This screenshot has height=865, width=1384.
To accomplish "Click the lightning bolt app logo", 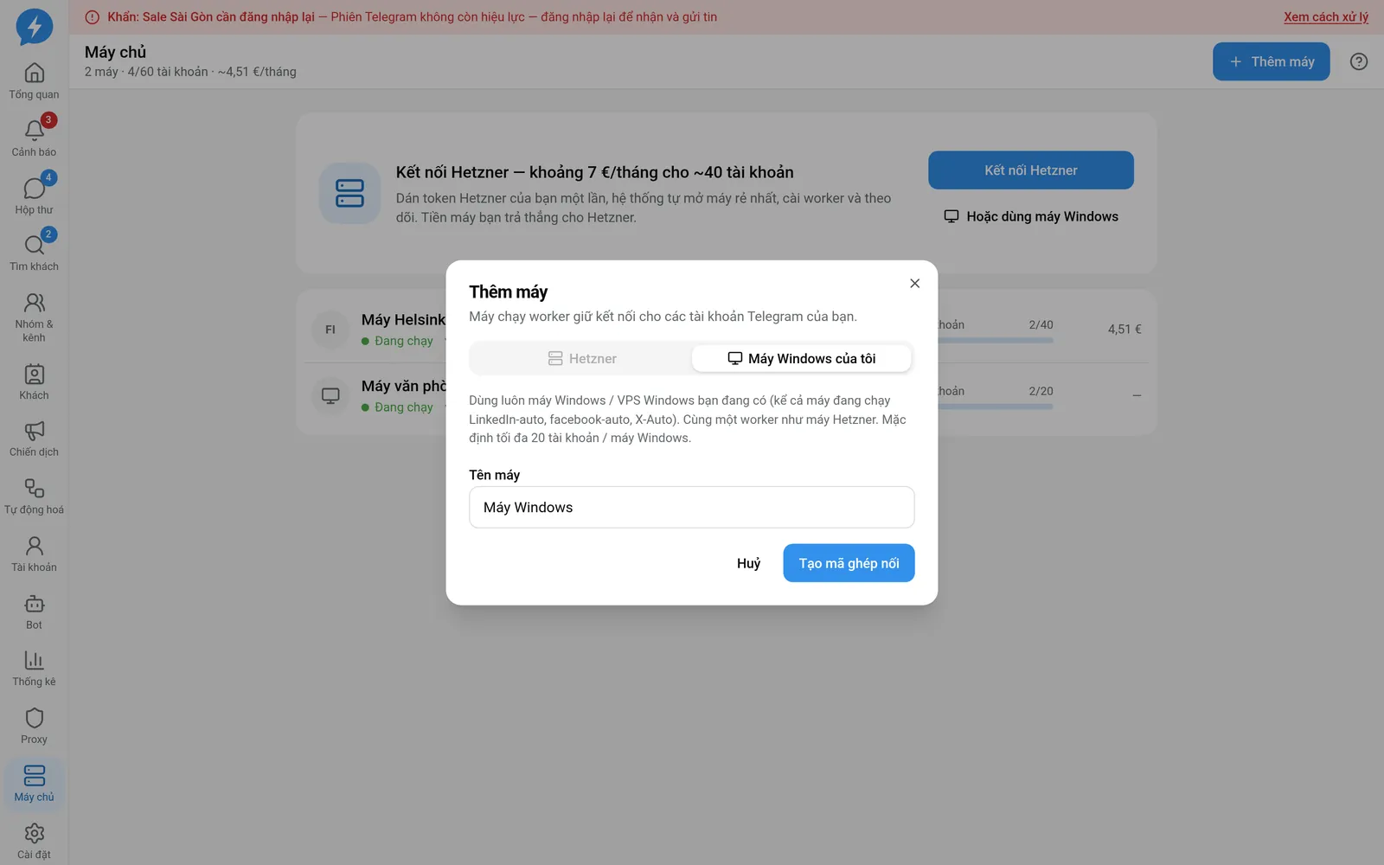I will 35,27.
